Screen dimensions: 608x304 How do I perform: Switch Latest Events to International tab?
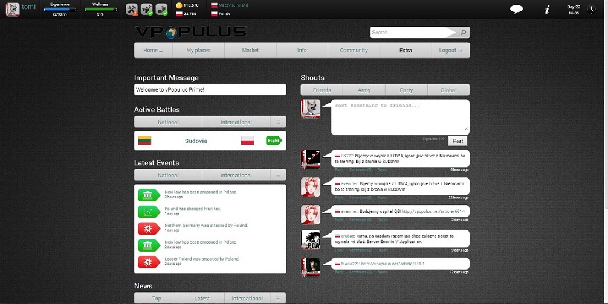pyautogui.click(x=236, y=175)
